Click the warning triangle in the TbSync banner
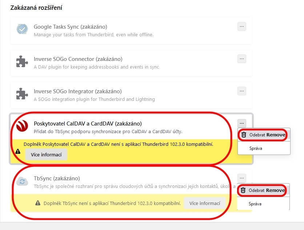 click(38, 203)
